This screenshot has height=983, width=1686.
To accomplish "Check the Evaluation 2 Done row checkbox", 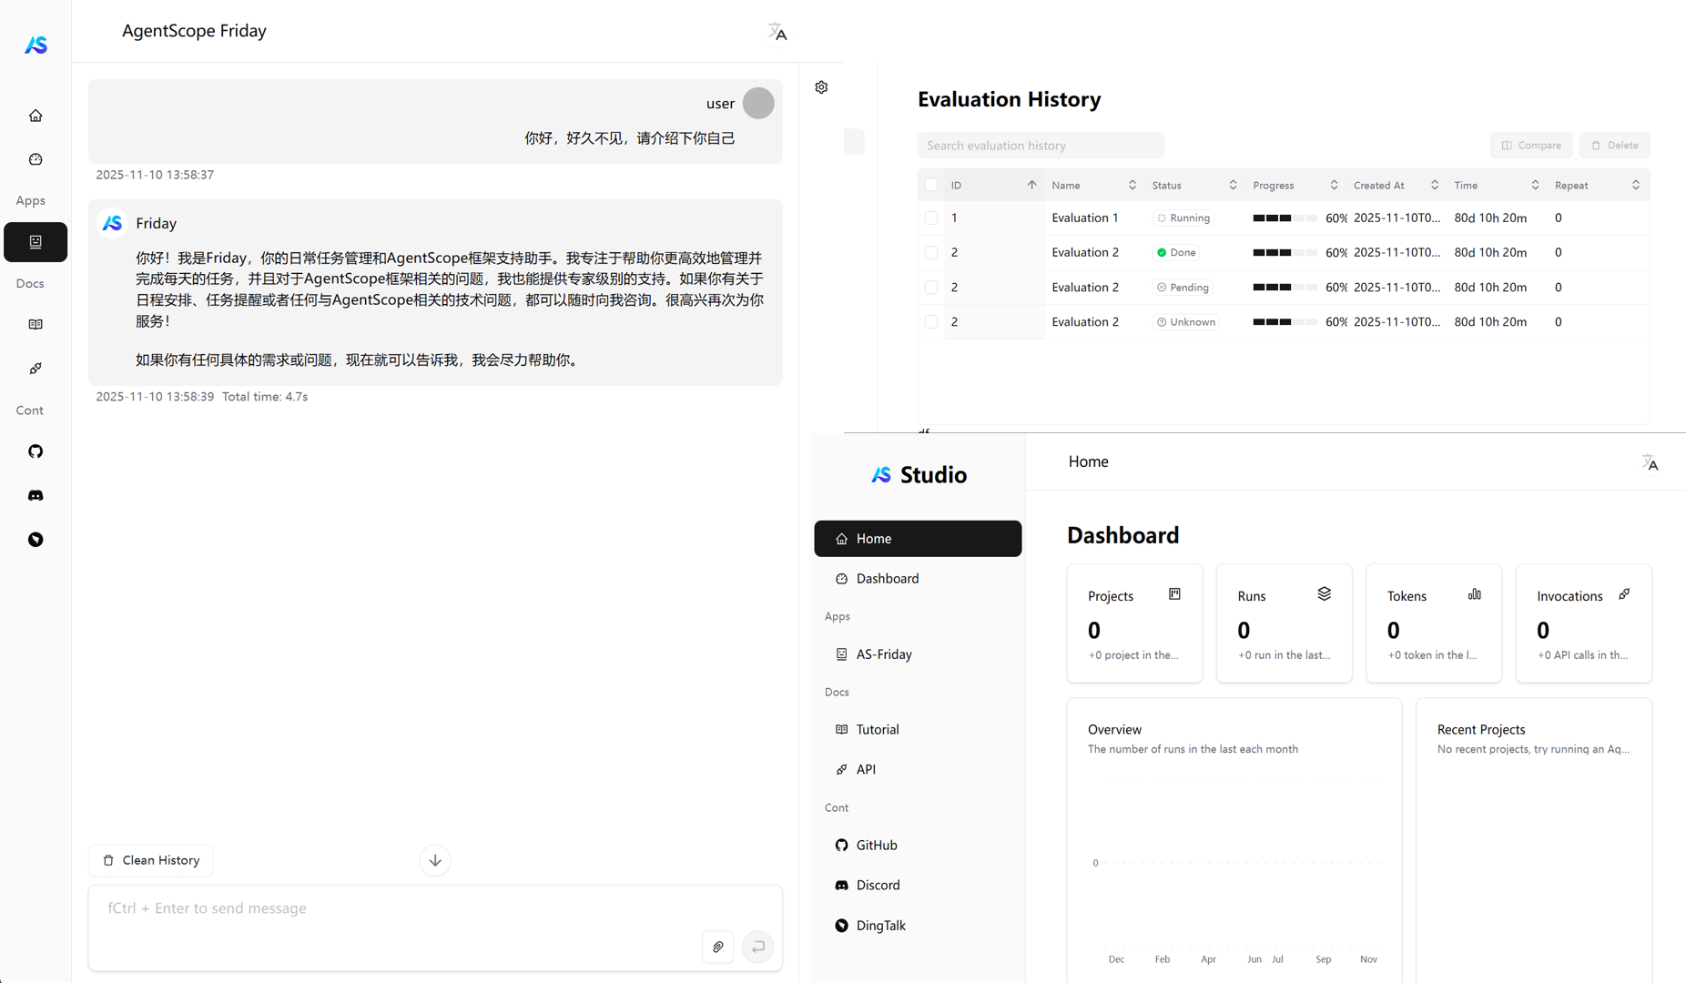I will click(931, 252).
